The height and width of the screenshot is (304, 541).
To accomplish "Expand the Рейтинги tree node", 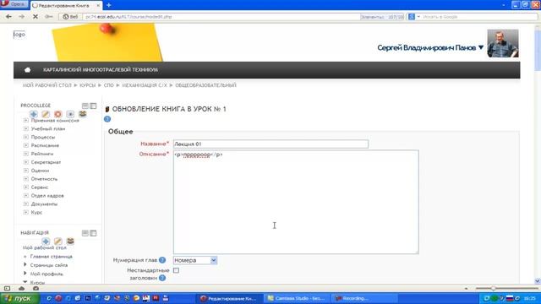I will click(x=26, y=154).
